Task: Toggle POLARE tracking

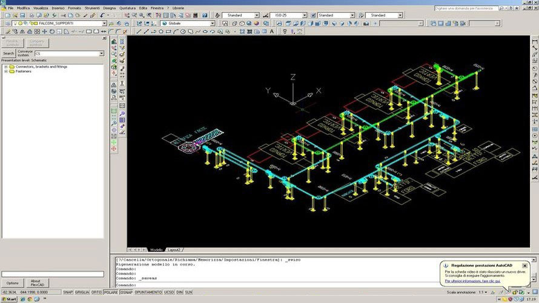Action: click(111, 292)
